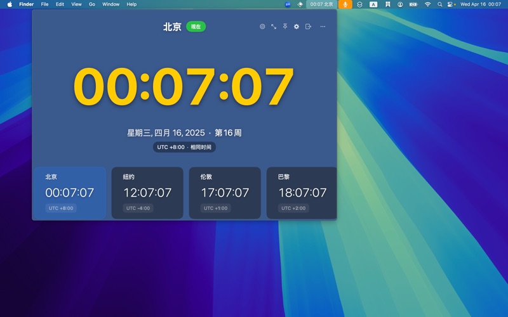Screen dimensions: 508x317
Task: Click the user account circle icon
Action: 400,4
